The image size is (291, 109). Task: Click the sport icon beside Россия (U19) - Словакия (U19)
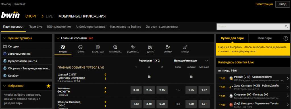[x=231, y=78]
